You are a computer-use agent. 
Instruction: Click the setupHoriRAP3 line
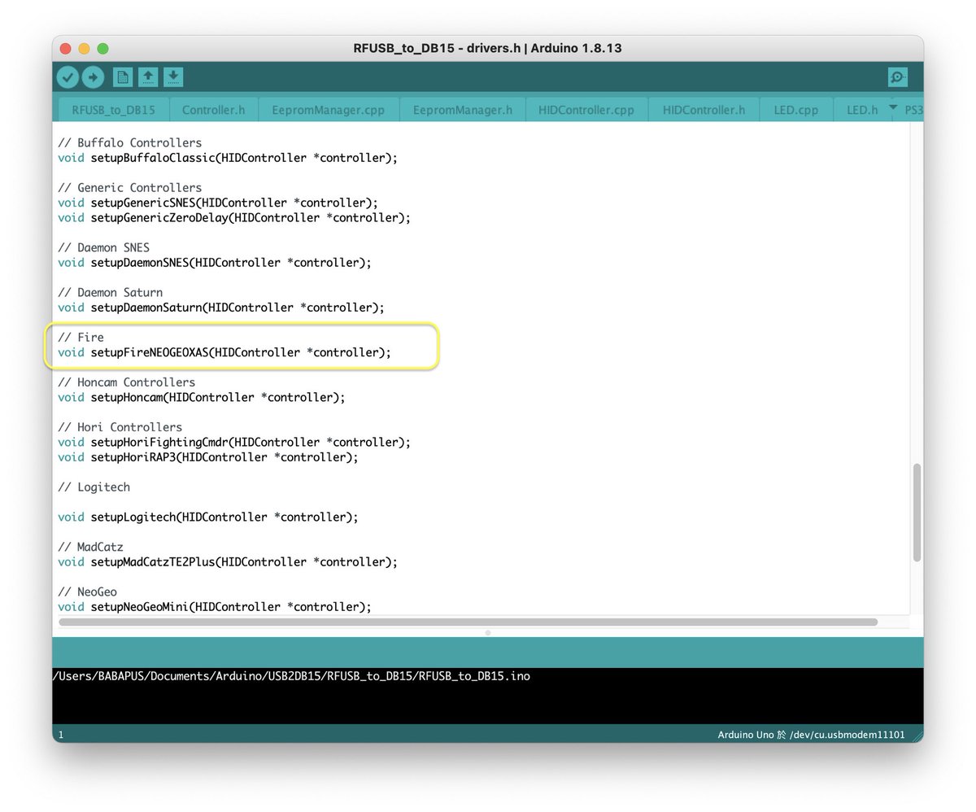pyautogui.click(x=208, y=457)
